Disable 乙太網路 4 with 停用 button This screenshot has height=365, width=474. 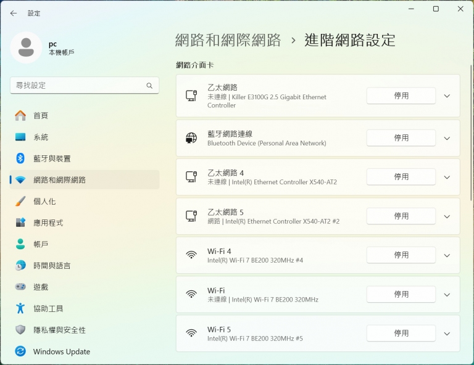[x=401, y=177]
